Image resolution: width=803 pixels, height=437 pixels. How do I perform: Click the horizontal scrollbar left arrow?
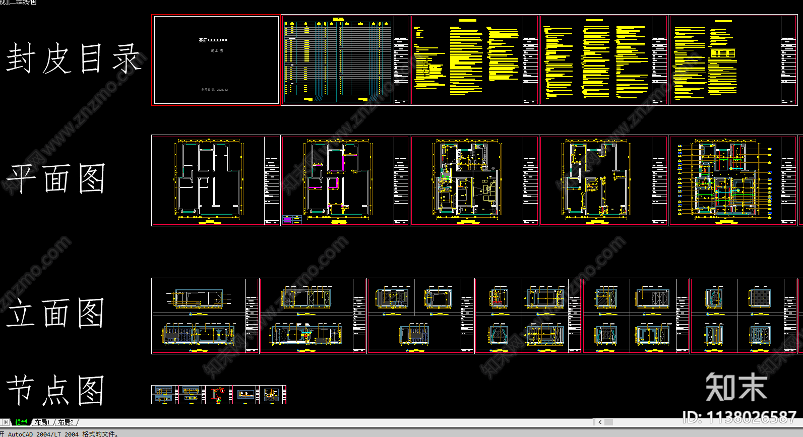pos(600,422)
